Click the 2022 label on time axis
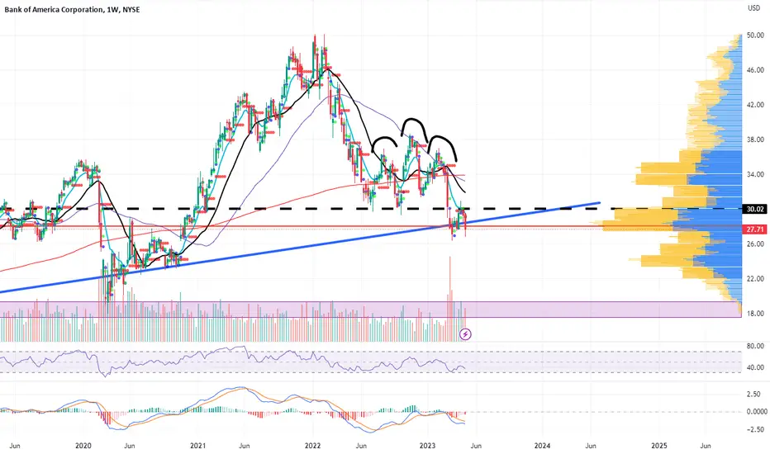This screenshot has height=454, width=770. pyautogui.click(x=313, y=446)
